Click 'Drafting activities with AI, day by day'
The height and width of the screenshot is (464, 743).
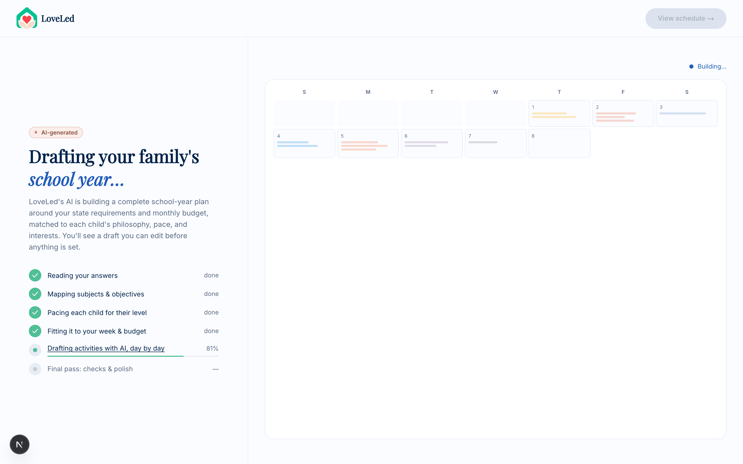pos(106,348)
